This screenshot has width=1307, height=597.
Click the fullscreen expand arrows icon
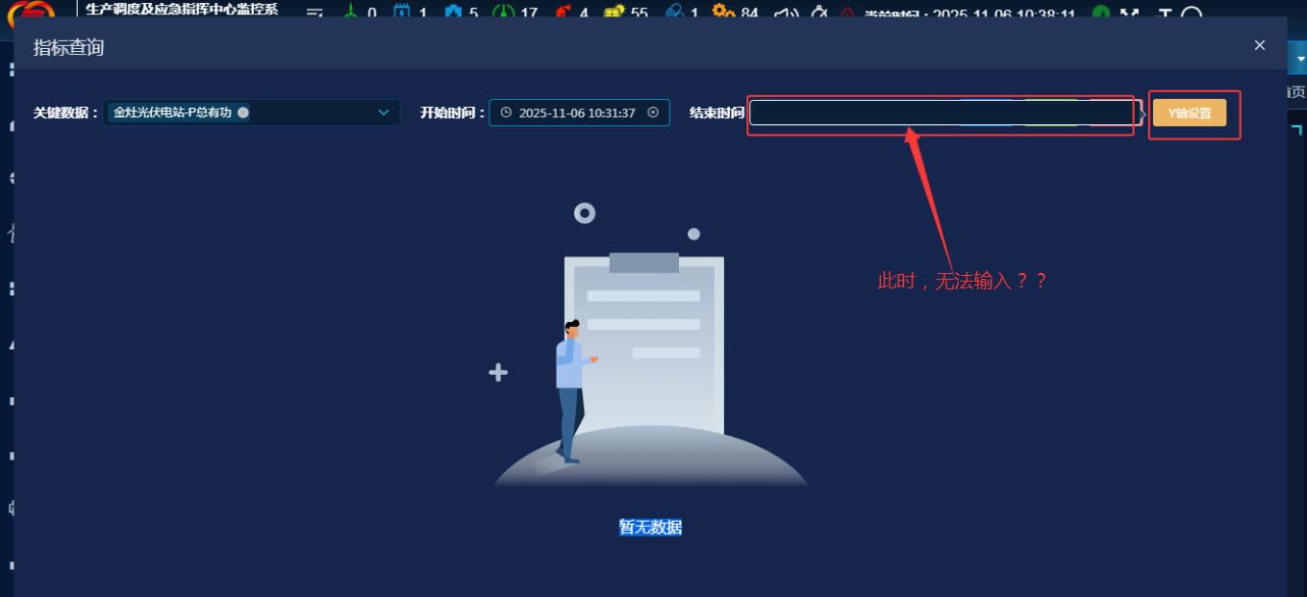1129,14
